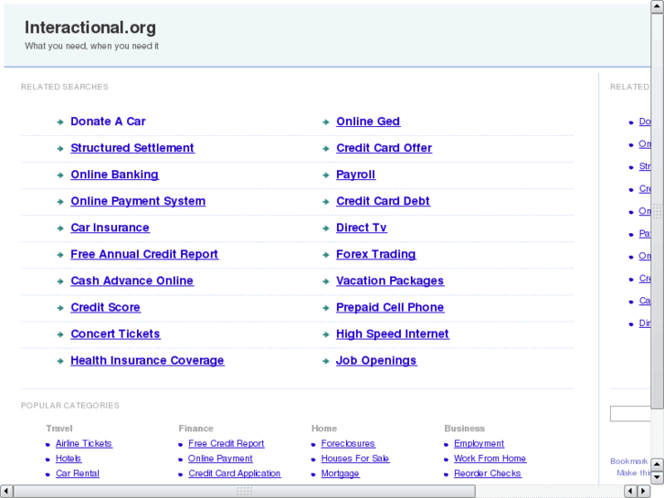Click arrow icon beside Credit Score

point(60,308)
